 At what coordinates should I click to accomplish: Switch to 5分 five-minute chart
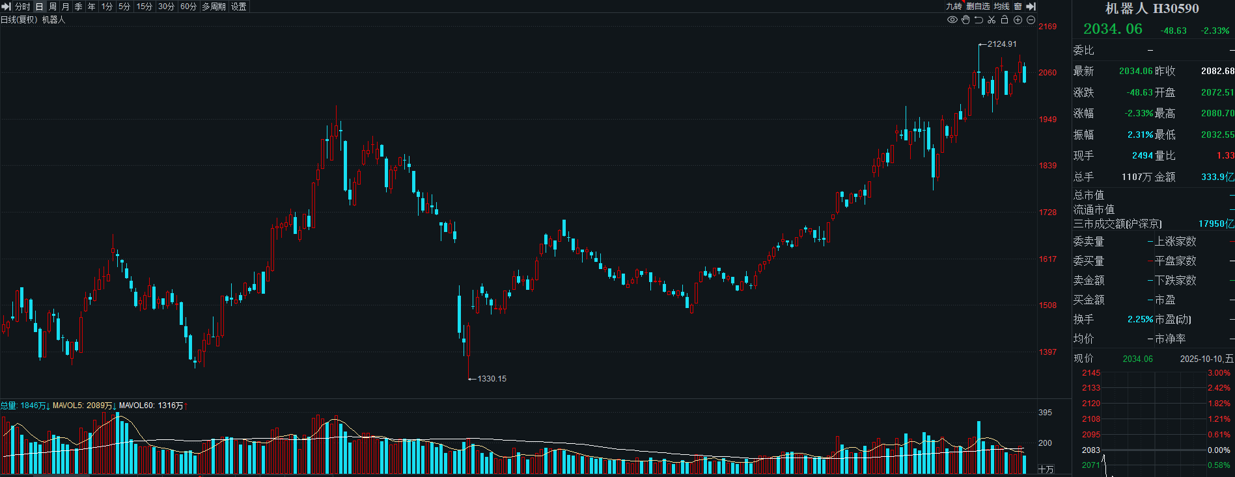tap(124, 6)
